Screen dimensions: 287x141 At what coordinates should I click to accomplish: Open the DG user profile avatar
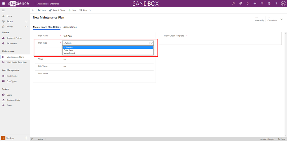pyautogui.click(x=283, y=4)
